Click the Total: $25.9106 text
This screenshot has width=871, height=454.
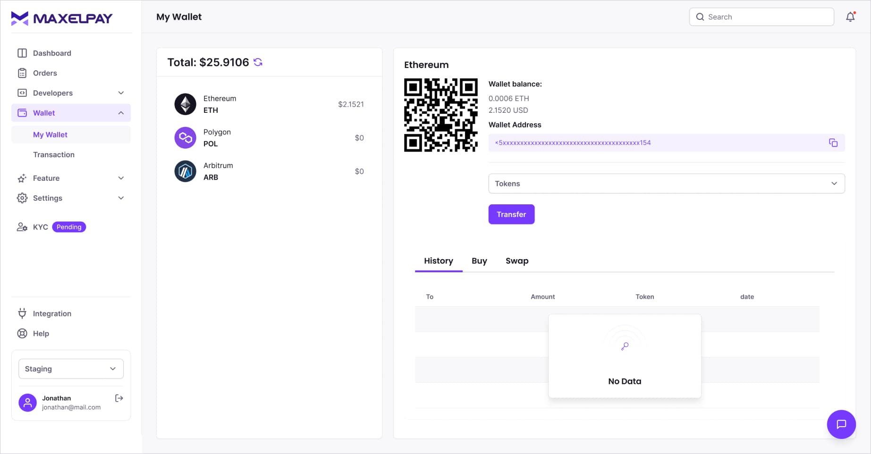208,62
